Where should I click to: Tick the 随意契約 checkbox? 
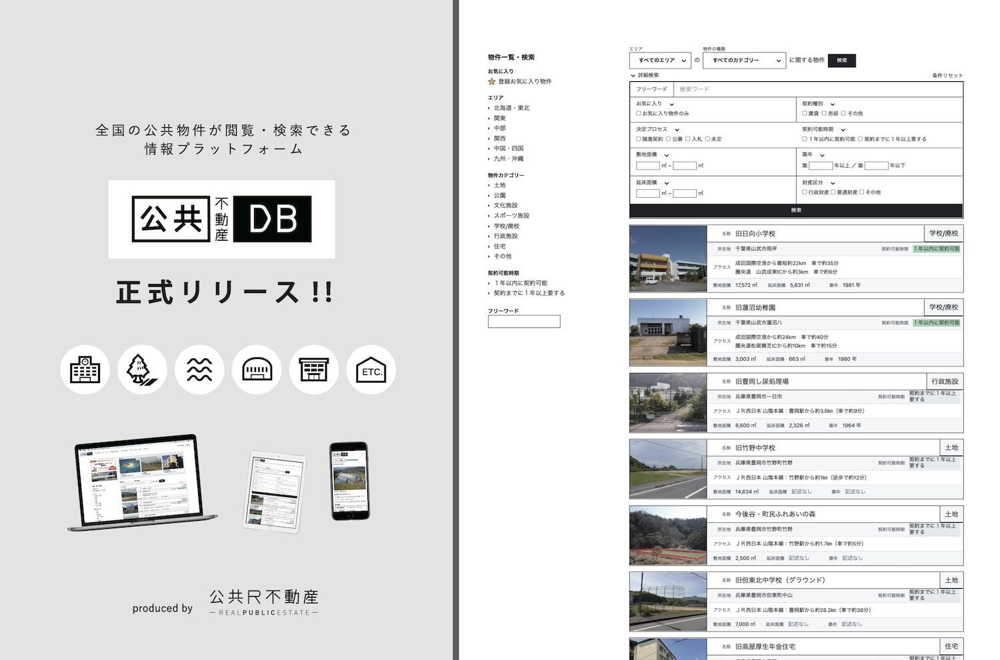point(639,139)
